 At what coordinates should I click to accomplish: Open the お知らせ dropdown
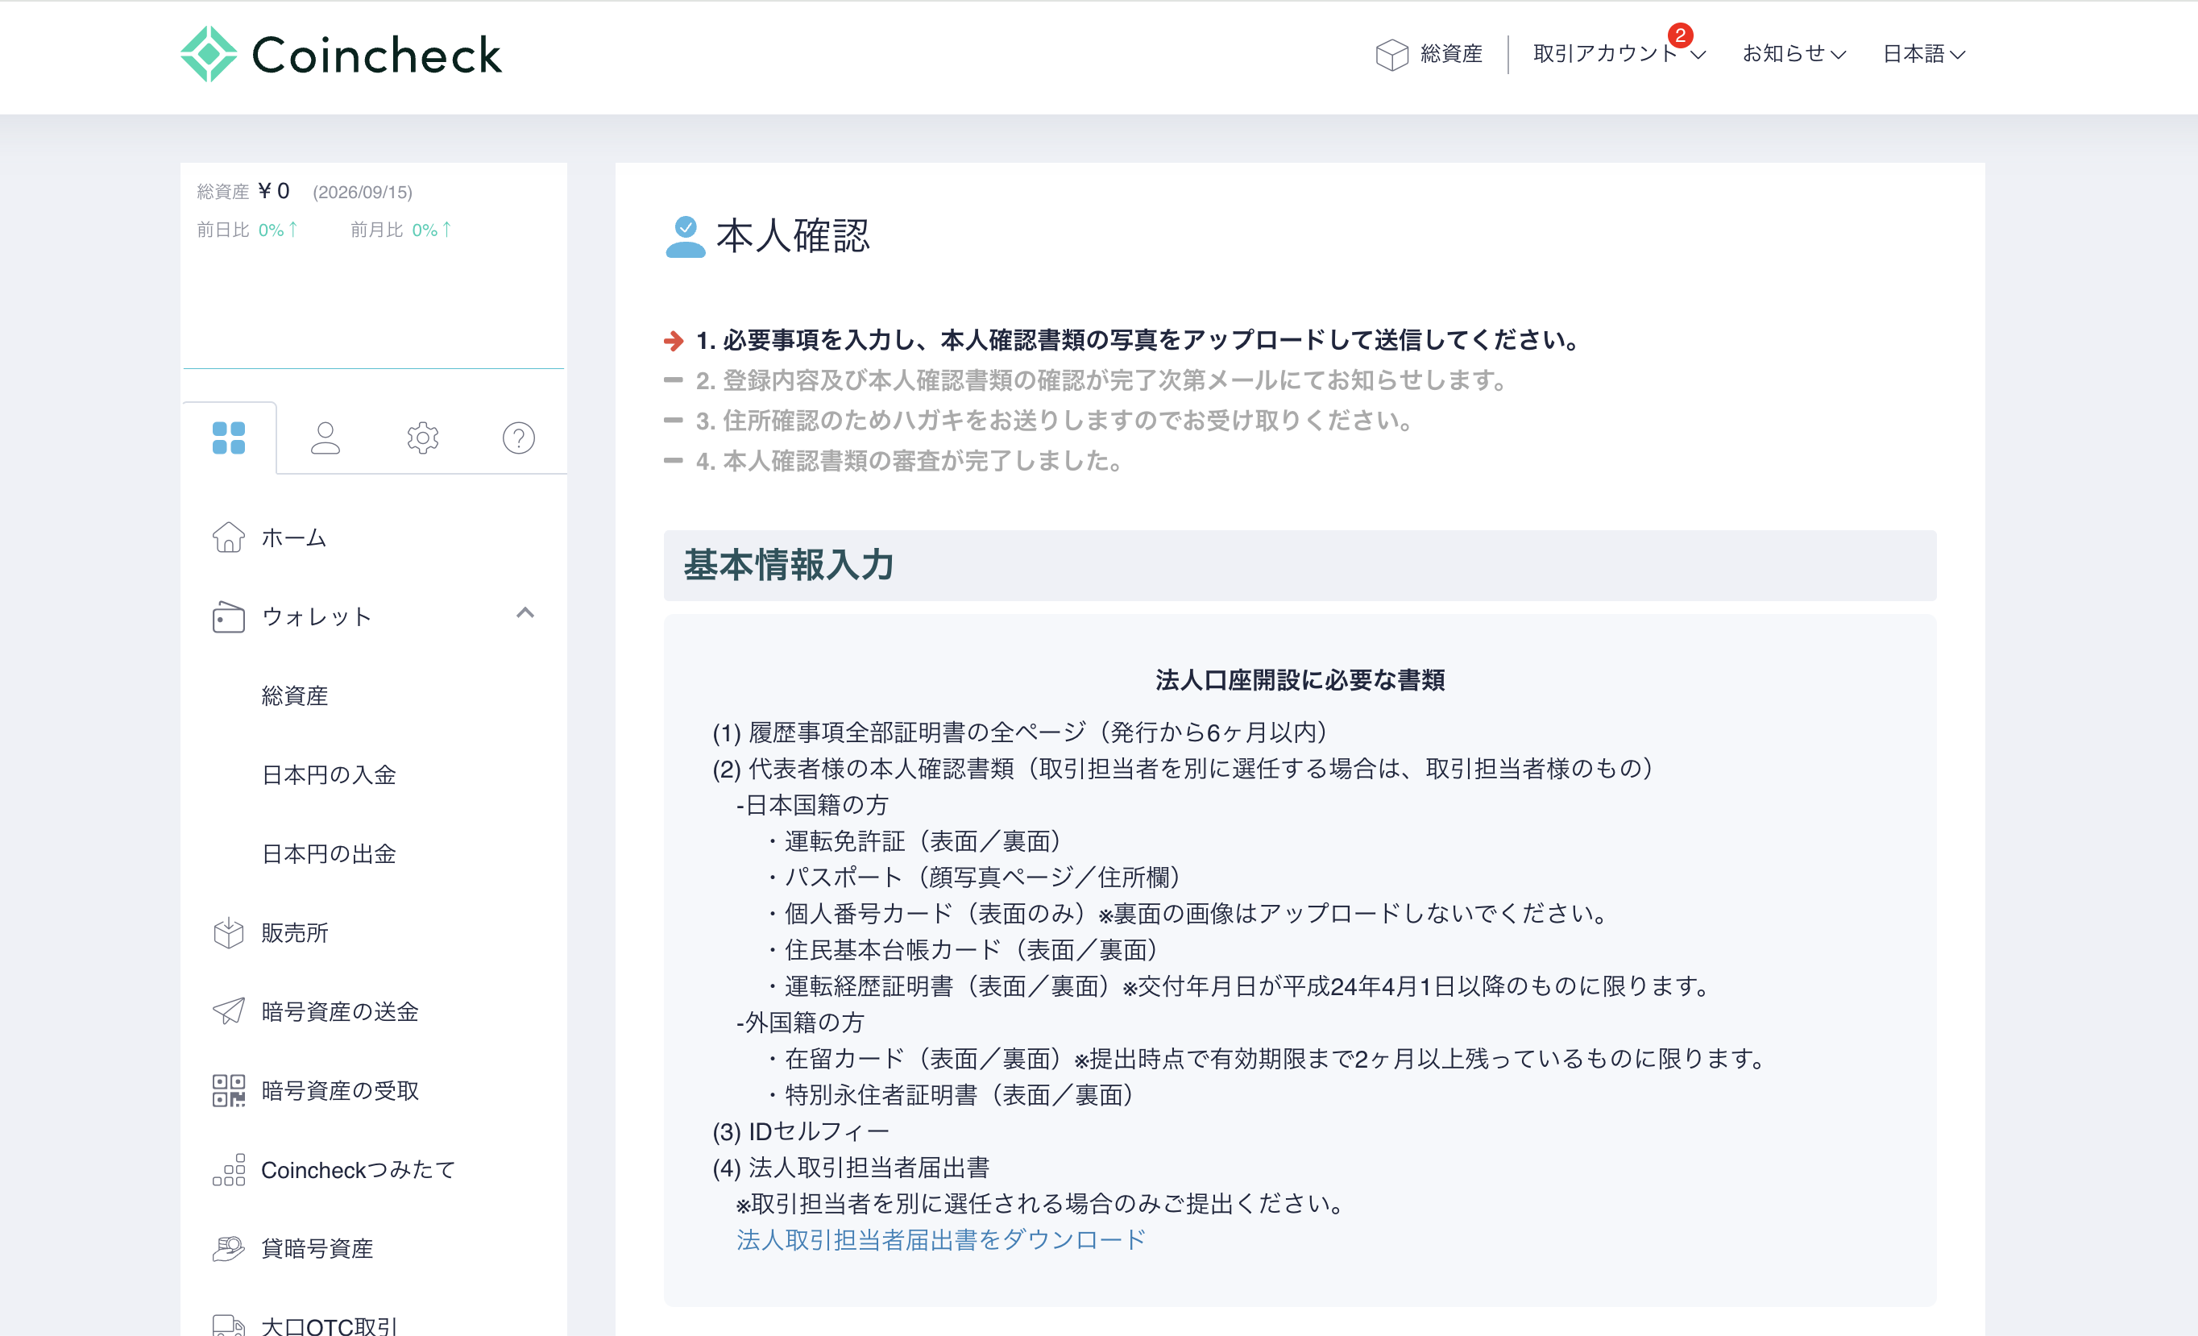[1793, 53]
